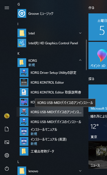Open the weather tile showing 12° 東京
This screenshot has height=175, width=107.
pyautogui.click(x=98, y=127)
